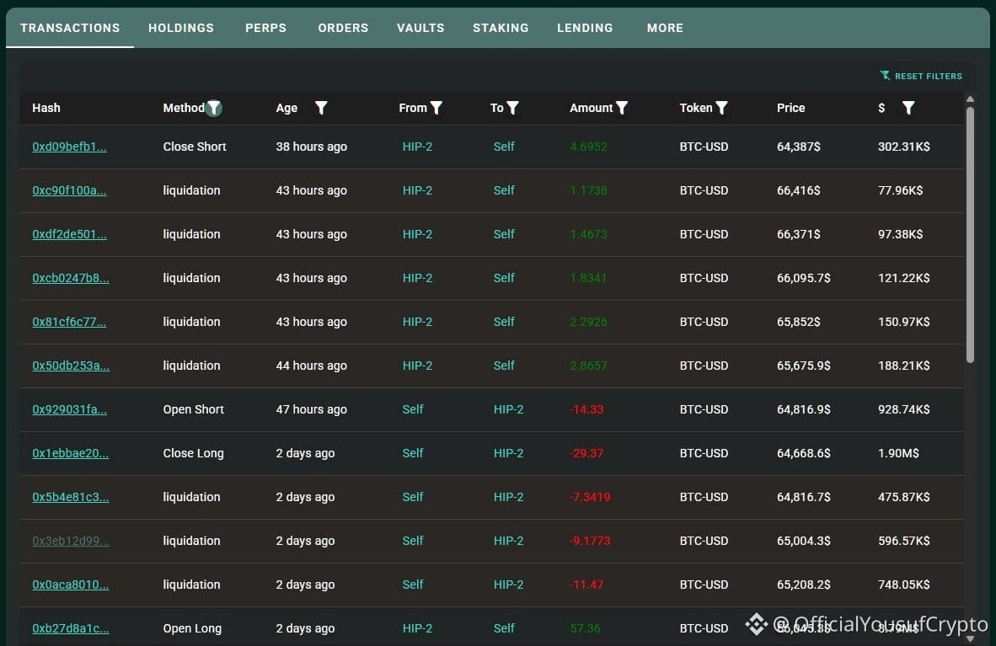Image resolution: width=996 pixels, height=646 pixels.
Task: Open transaction hash 0x50db253a...
Action: pyautogui.click(x=71, y=366)
